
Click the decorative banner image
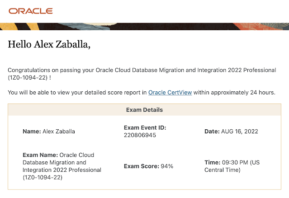144,26
